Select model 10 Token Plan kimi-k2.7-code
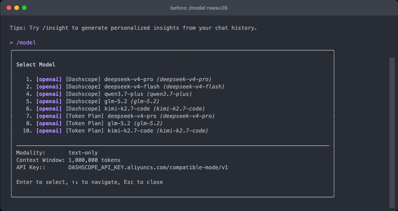398x211 pixels. [x=115, y=131]
